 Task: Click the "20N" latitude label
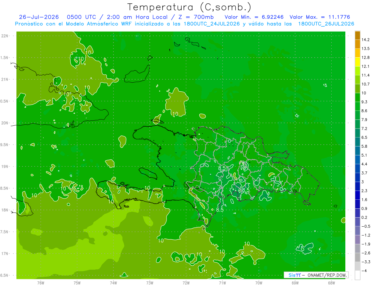click(5, 123)
